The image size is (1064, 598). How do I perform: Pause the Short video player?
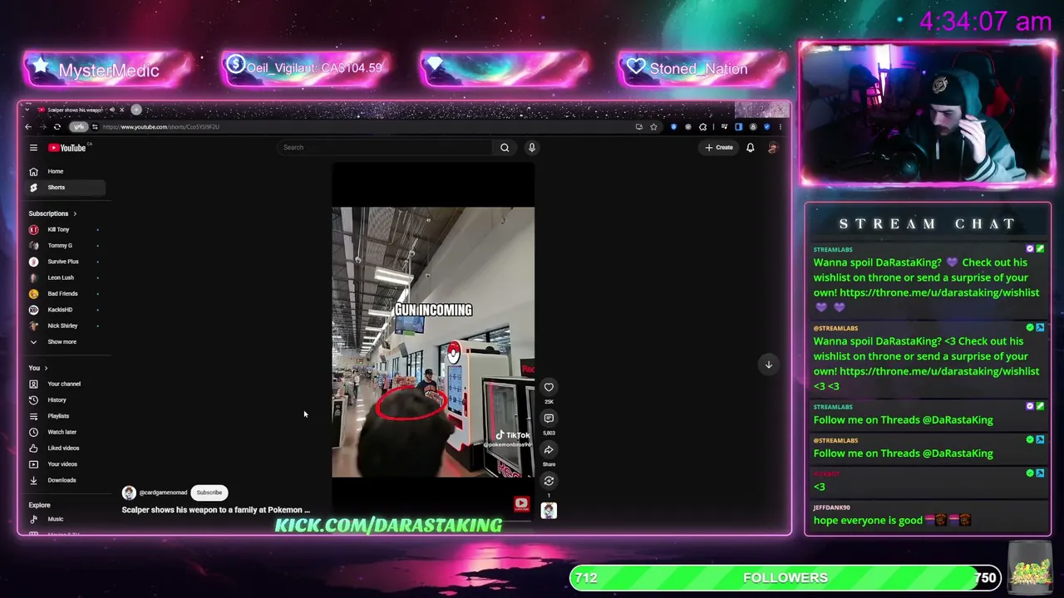click(x=433, y=342)
